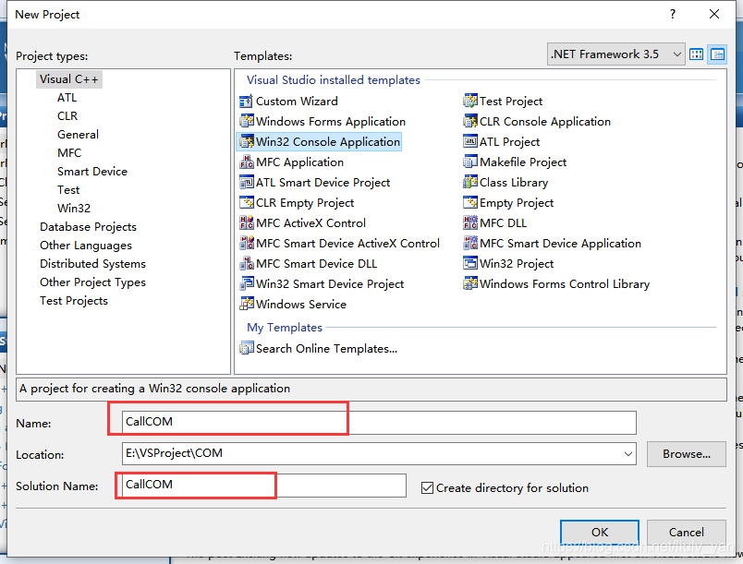Select the MFC Smart Device DLL icon
This screenshot has height=564, width=743.
click(247, 264)
